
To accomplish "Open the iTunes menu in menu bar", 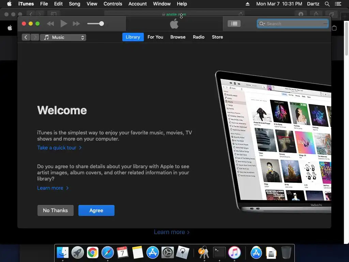I will (x=26, y=4).
